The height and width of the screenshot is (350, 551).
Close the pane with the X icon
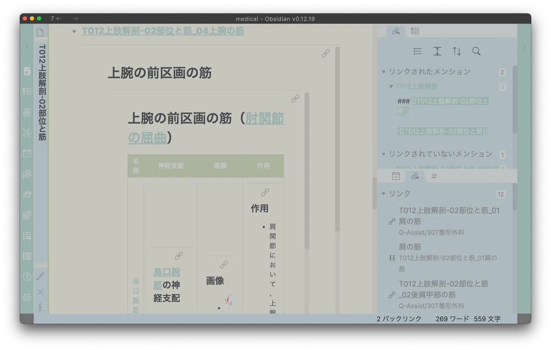pos(40,292)
